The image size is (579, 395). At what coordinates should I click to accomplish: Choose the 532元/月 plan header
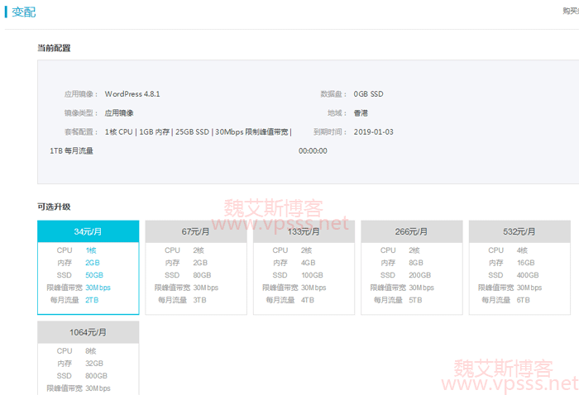[519, 231]
